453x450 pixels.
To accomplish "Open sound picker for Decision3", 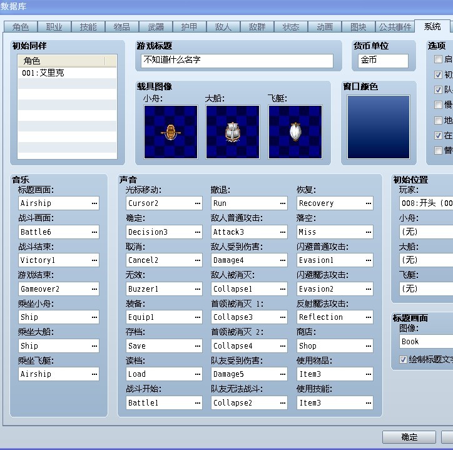I will (198, 232).
